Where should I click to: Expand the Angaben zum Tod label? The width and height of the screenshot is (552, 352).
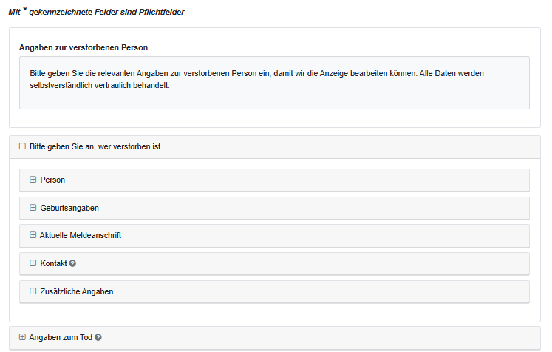click(x=61, y=337)
